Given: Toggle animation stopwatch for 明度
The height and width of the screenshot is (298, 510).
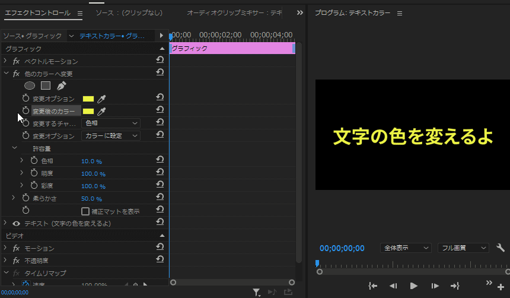Looking at the screenshot, I should (x=34, y=173).
